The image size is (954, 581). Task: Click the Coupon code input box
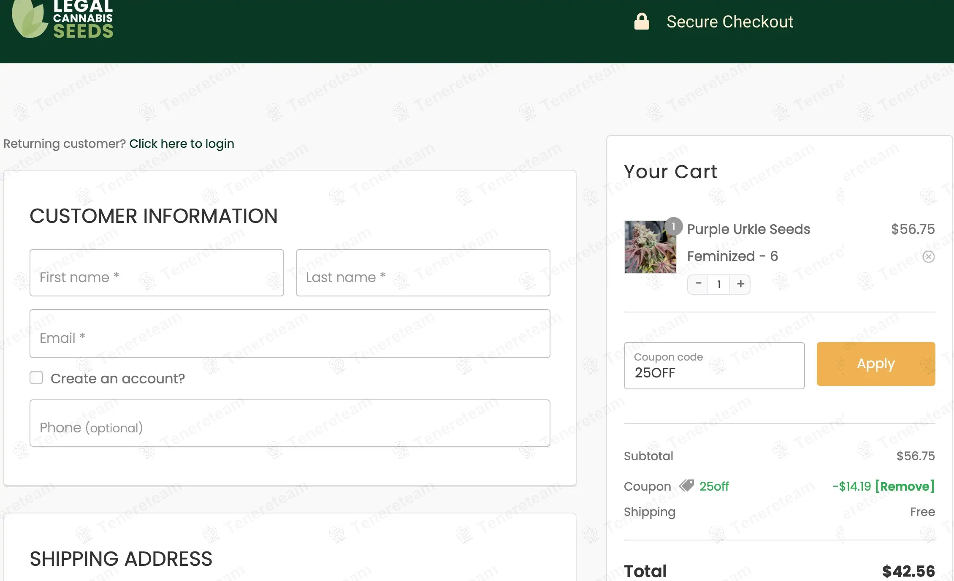pos(714,366)
